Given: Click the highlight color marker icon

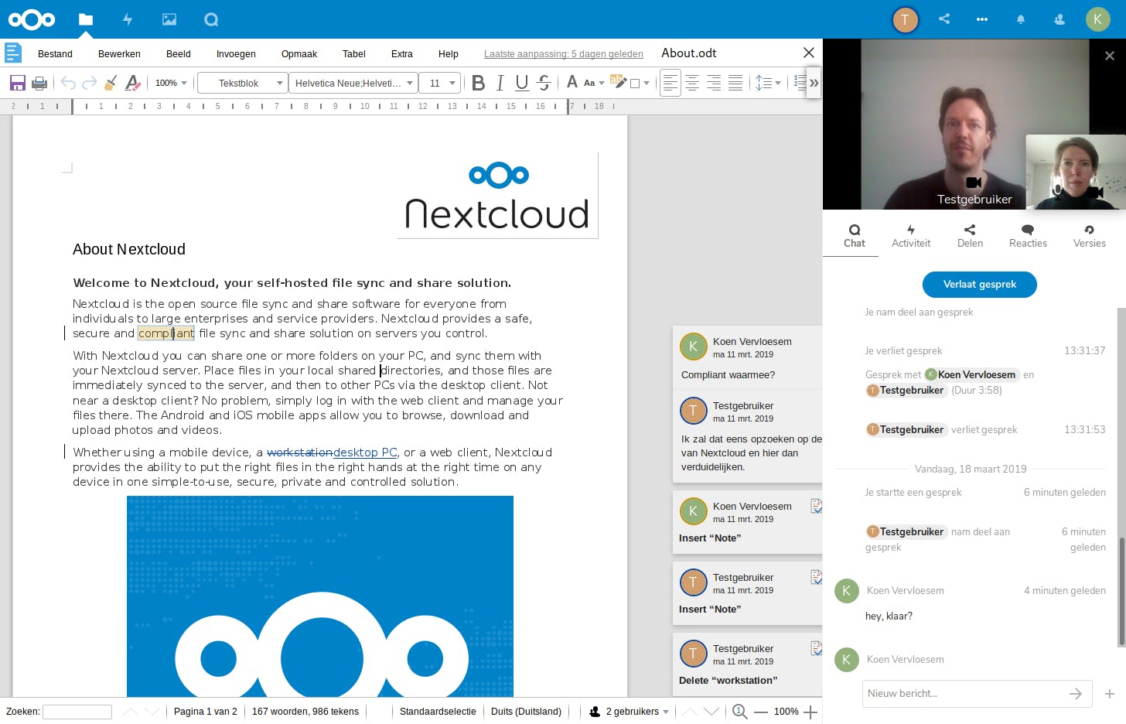Looking at the screenshot, I should 617,82.
